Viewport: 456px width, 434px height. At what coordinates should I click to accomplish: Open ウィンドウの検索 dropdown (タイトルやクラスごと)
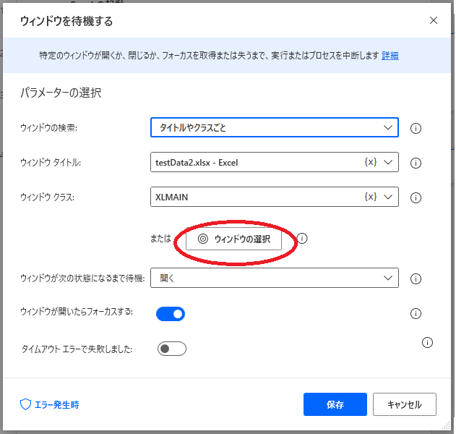point(274,128)
